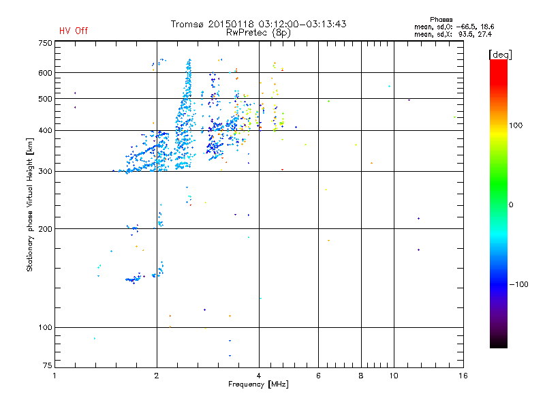The height and width of the screenshot is (409, 545).
Task: Click the x-axis '16' tick label
Action: 463,376
